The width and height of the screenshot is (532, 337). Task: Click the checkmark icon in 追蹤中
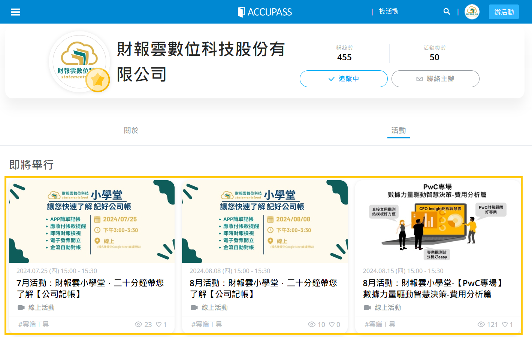point(331,79)
